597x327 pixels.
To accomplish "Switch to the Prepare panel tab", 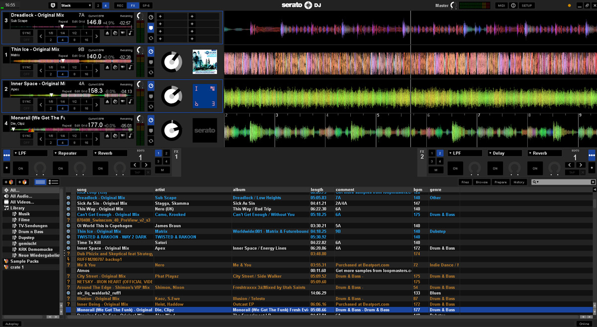I will pos(500,182).
